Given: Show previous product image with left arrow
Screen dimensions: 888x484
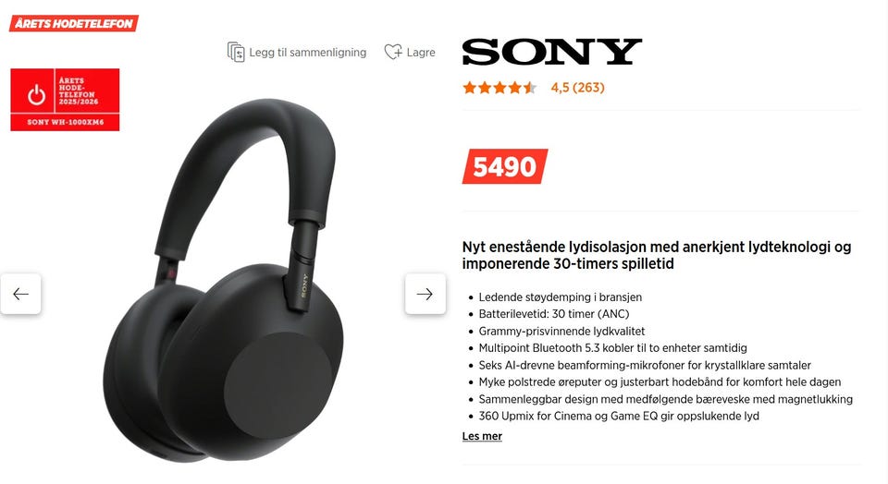Looking at the screenshot, I should [21, 294].
